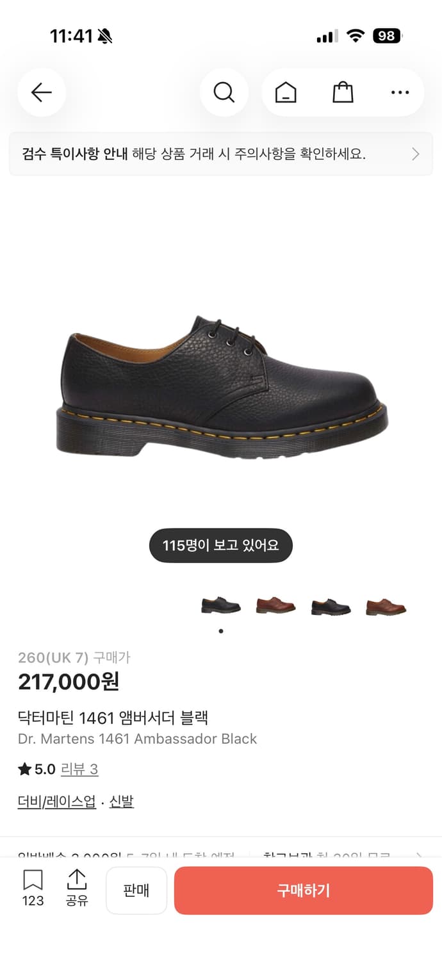
Task: Go to home via house icon
Action: click(286, 93)
